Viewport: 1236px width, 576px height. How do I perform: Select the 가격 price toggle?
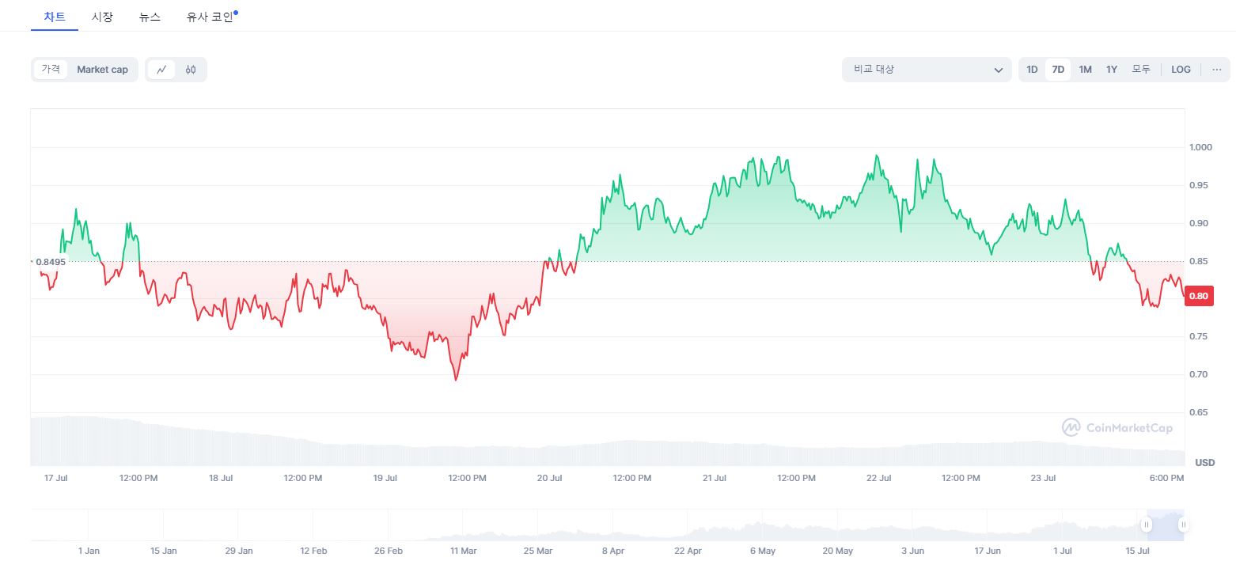tap(51, 70)
